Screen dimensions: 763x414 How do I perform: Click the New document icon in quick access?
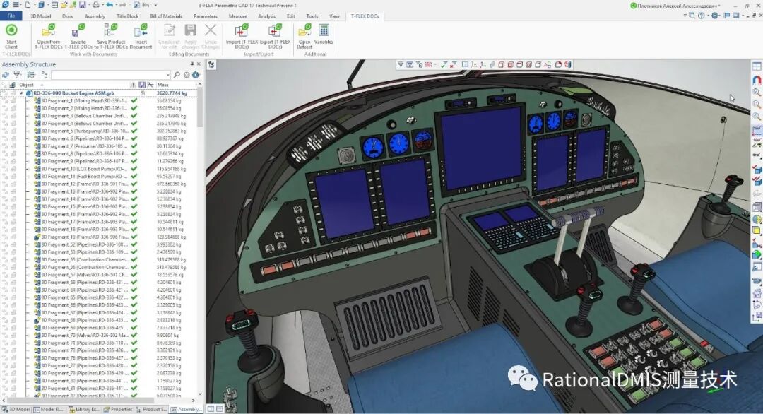(x=28, y=5)
